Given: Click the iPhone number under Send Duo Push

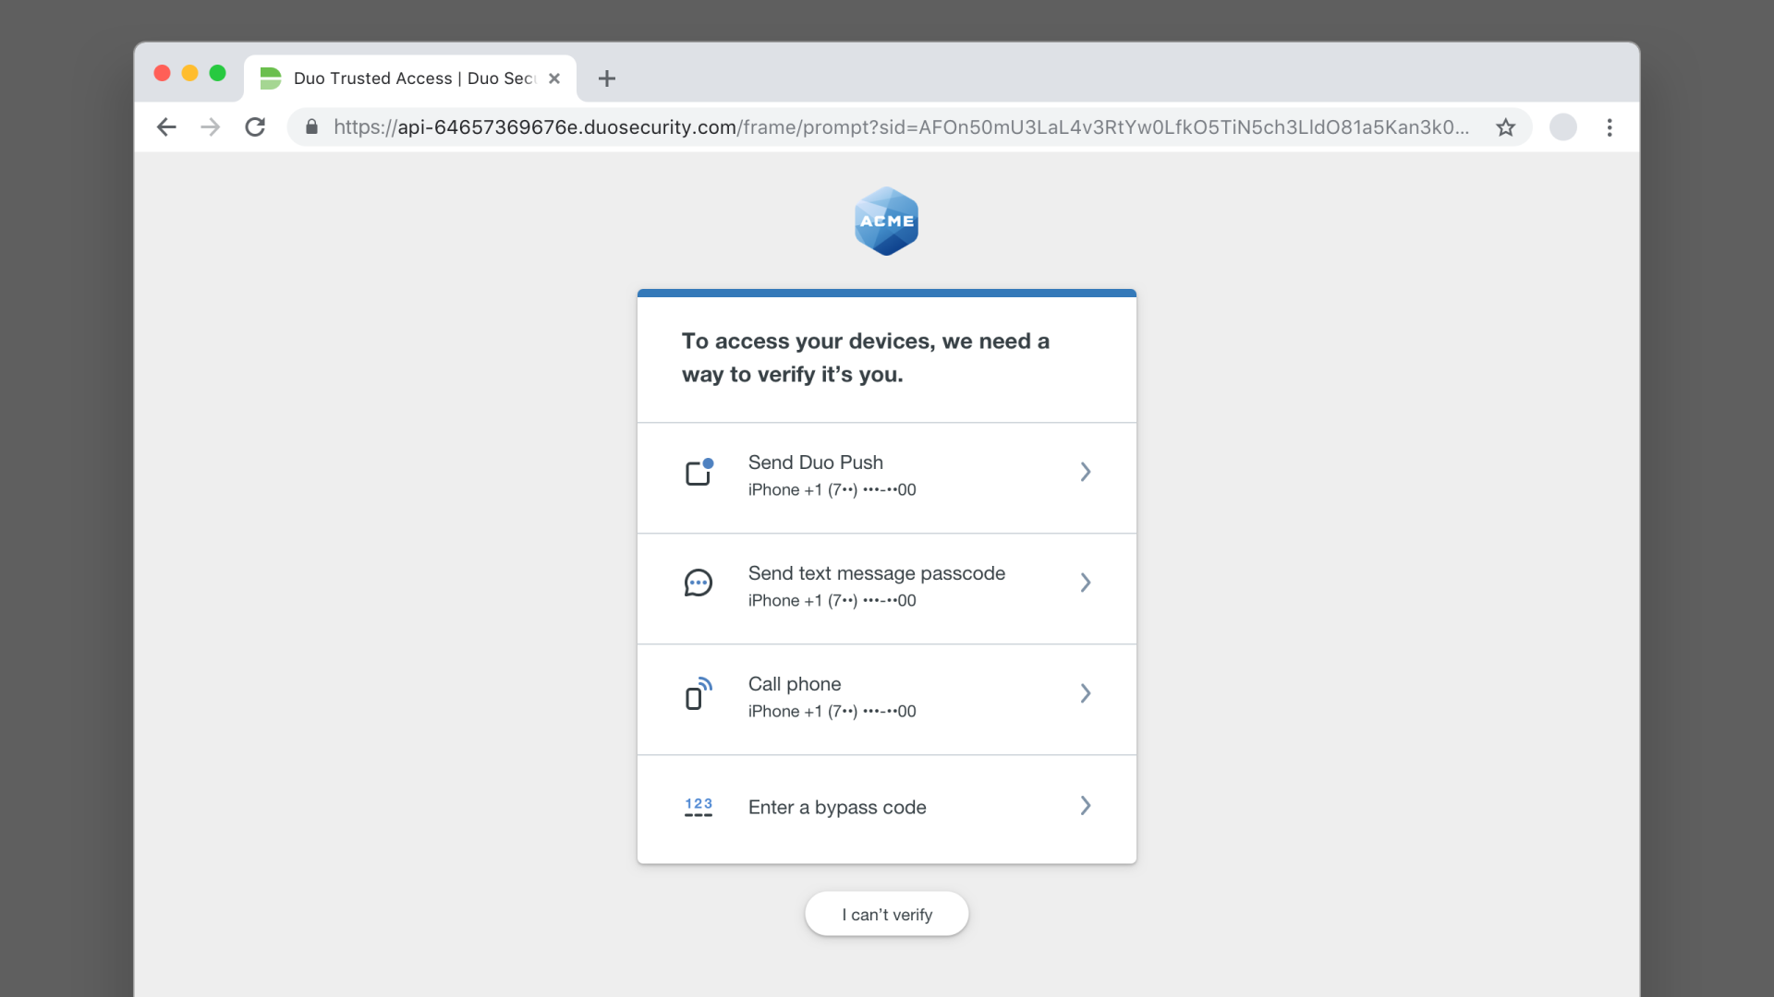Looking at the screenshot, I should 832,490.
